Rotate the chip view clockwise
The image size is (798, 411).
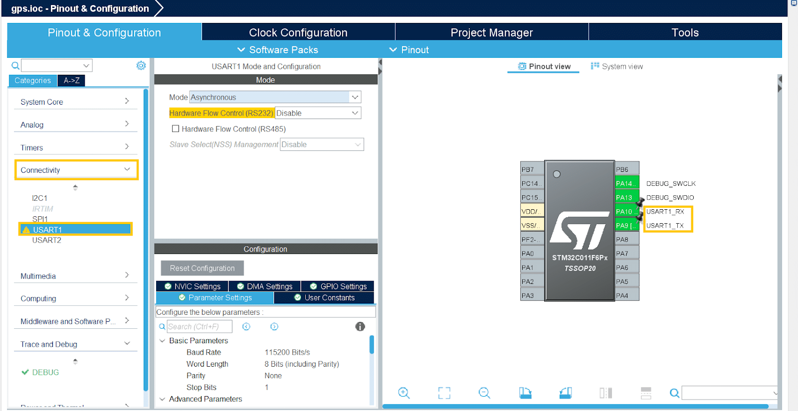click(x=525, y=393)
